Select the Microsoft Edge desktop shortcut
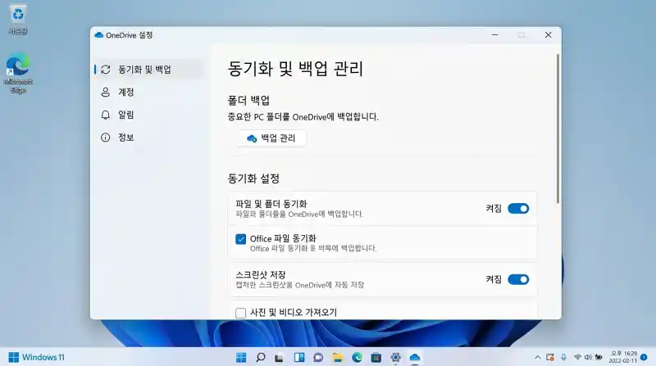 [18, 73]
